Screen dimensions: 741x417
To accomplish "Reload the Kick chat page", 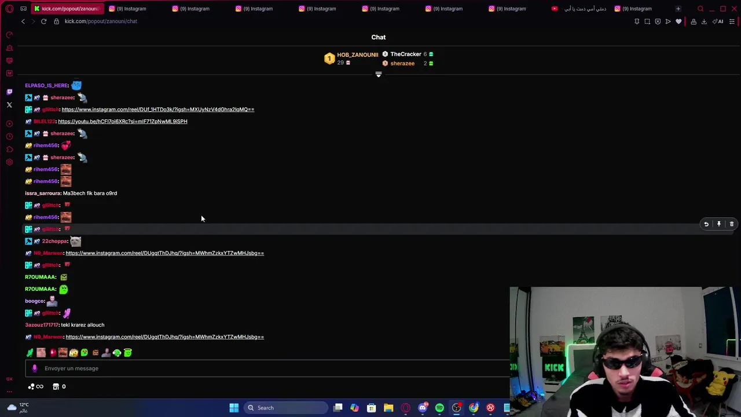I will point(43,21).
